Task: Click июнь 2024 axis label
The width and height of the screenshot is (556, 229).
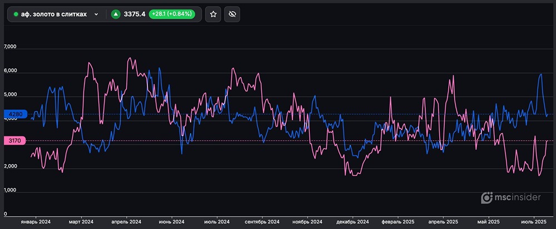Action: [171, 222]
